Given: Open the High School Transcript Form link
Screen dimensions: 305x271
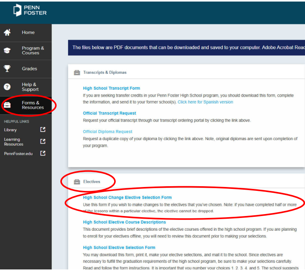Looking at the screenshot, I should pyautogui.click(x=111, y=88).
